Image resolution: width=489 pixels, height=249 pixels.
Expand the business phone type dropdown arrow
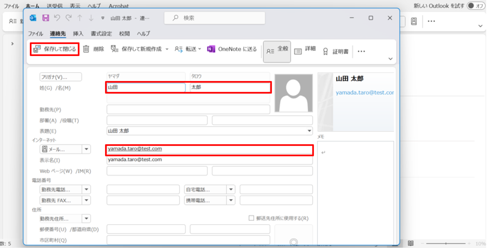86,189
